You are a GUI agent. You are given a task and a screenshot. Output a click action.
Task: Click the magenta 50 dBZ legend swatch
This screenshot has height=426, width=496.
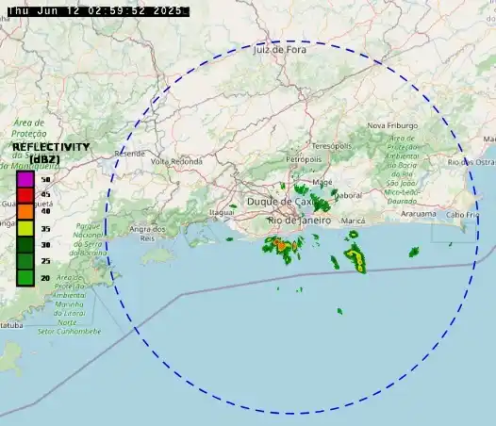point(25,179)
